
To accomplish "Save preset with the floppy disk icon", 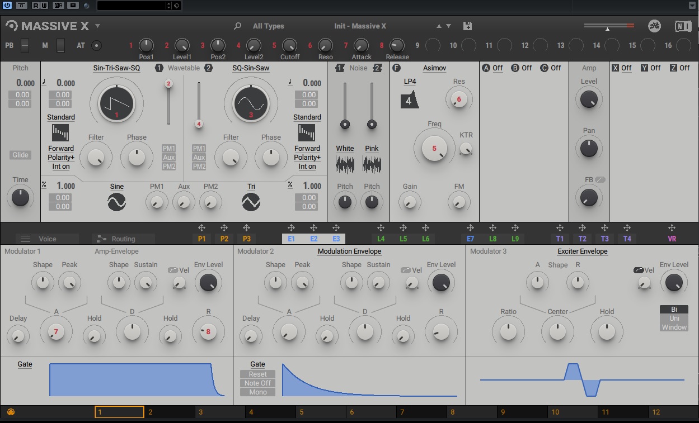I will point(468,26).
